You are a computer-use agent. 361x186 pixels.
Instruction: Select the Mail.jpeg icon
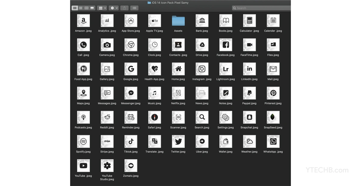pos(273,69)
